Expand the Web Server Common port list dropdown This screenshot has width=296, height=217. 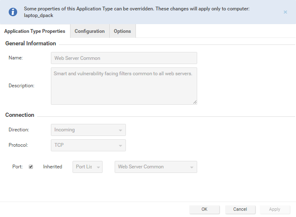156,167
